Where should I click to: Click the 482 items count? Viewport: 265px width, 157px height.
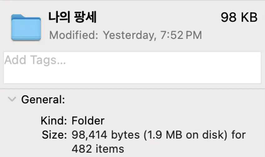pos(98,149)
